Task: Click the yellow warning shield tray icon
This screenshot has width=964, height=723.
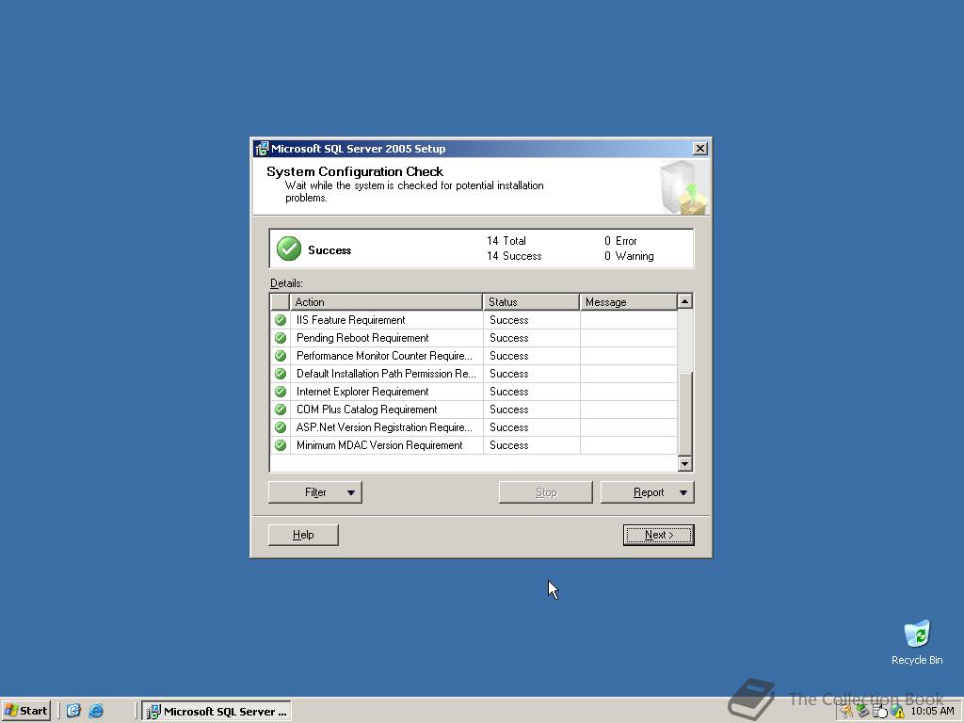Action: (x=897, y=712)
